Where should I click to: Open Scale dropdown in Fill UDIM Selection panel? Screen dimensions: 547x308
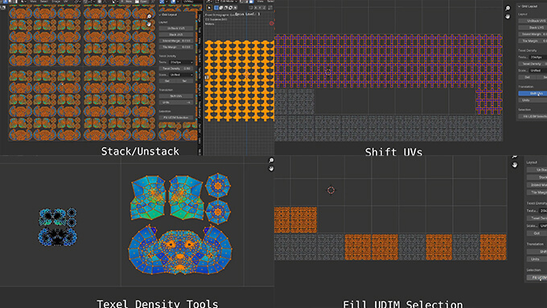(543, 226)
